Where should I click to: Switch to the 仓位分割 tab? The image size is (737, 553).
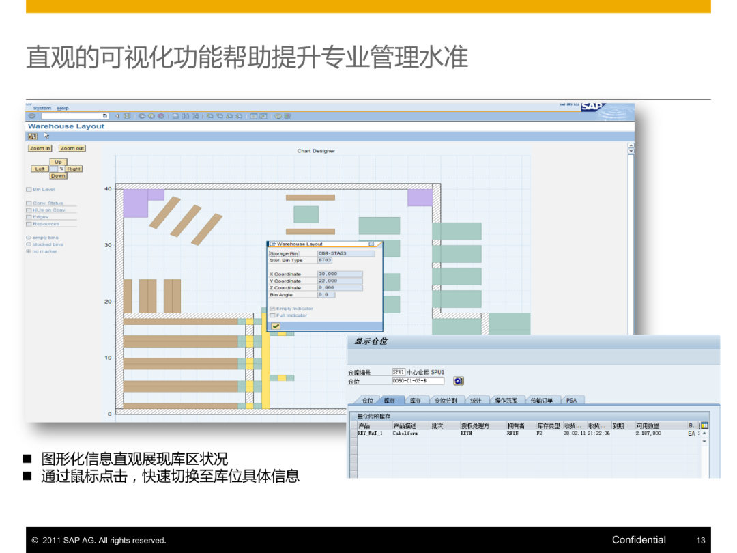tap(445, 401)
